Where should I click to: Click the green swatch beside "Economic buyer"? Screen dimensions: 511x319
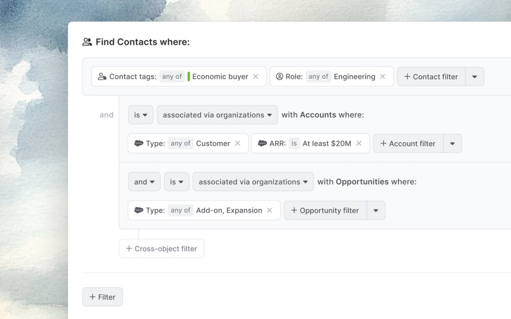coord(191,76)
